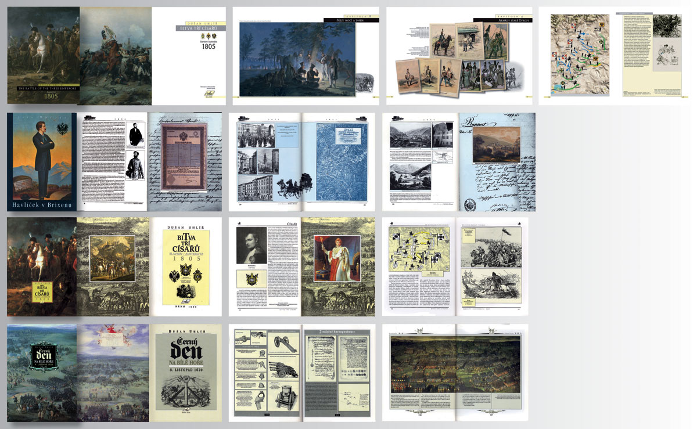Image resolution: width=697 pixels, height=429 pixels.
Task: Open the spread with cannon illustrations
Action: click(x=301, y=373)
